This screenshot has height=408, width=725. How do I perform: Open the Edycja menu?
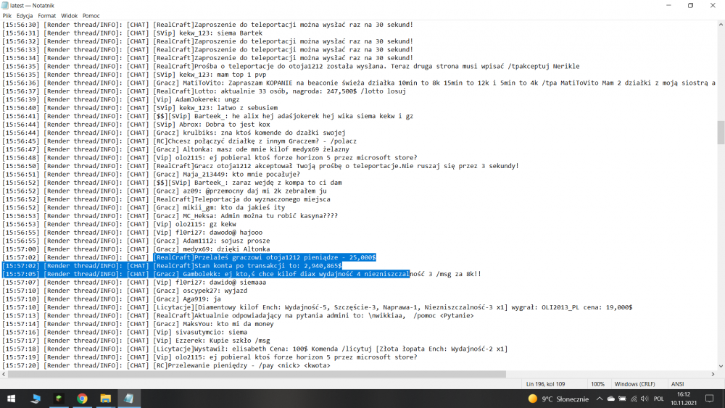(25, 15)
